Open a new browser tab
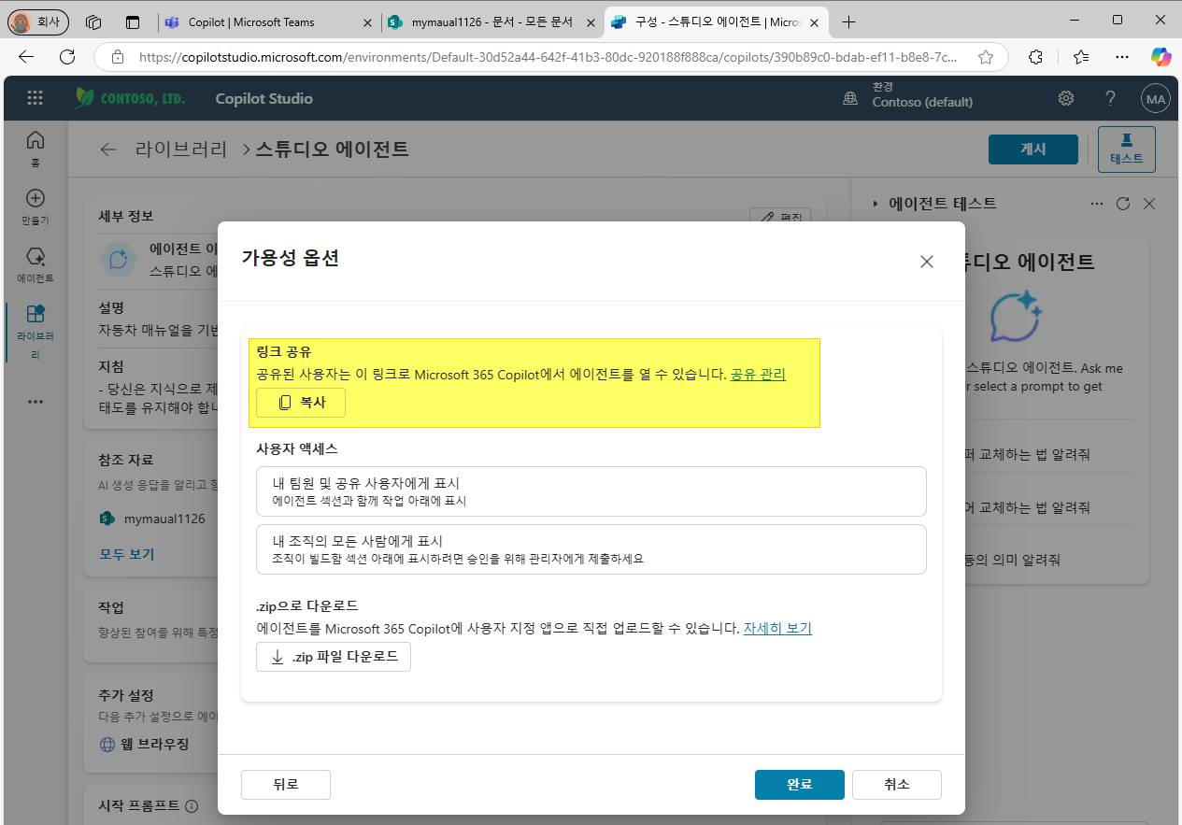This screenshot has width=1182, height=825. click(x=848, y=21)
